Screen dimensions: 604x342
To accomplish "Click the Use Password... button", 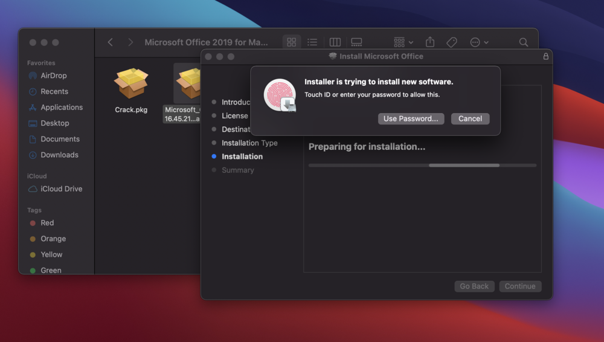I will [x=411, y=118].
